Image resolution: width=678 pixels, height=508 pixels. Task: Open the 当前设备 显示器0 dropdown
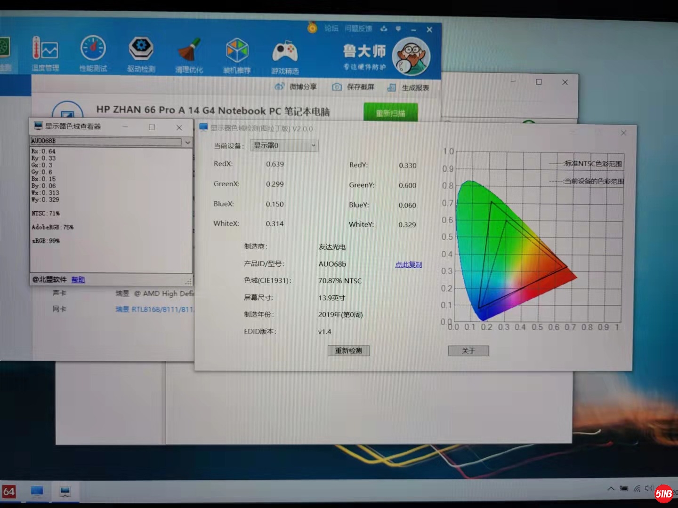[x=284, y=146]
